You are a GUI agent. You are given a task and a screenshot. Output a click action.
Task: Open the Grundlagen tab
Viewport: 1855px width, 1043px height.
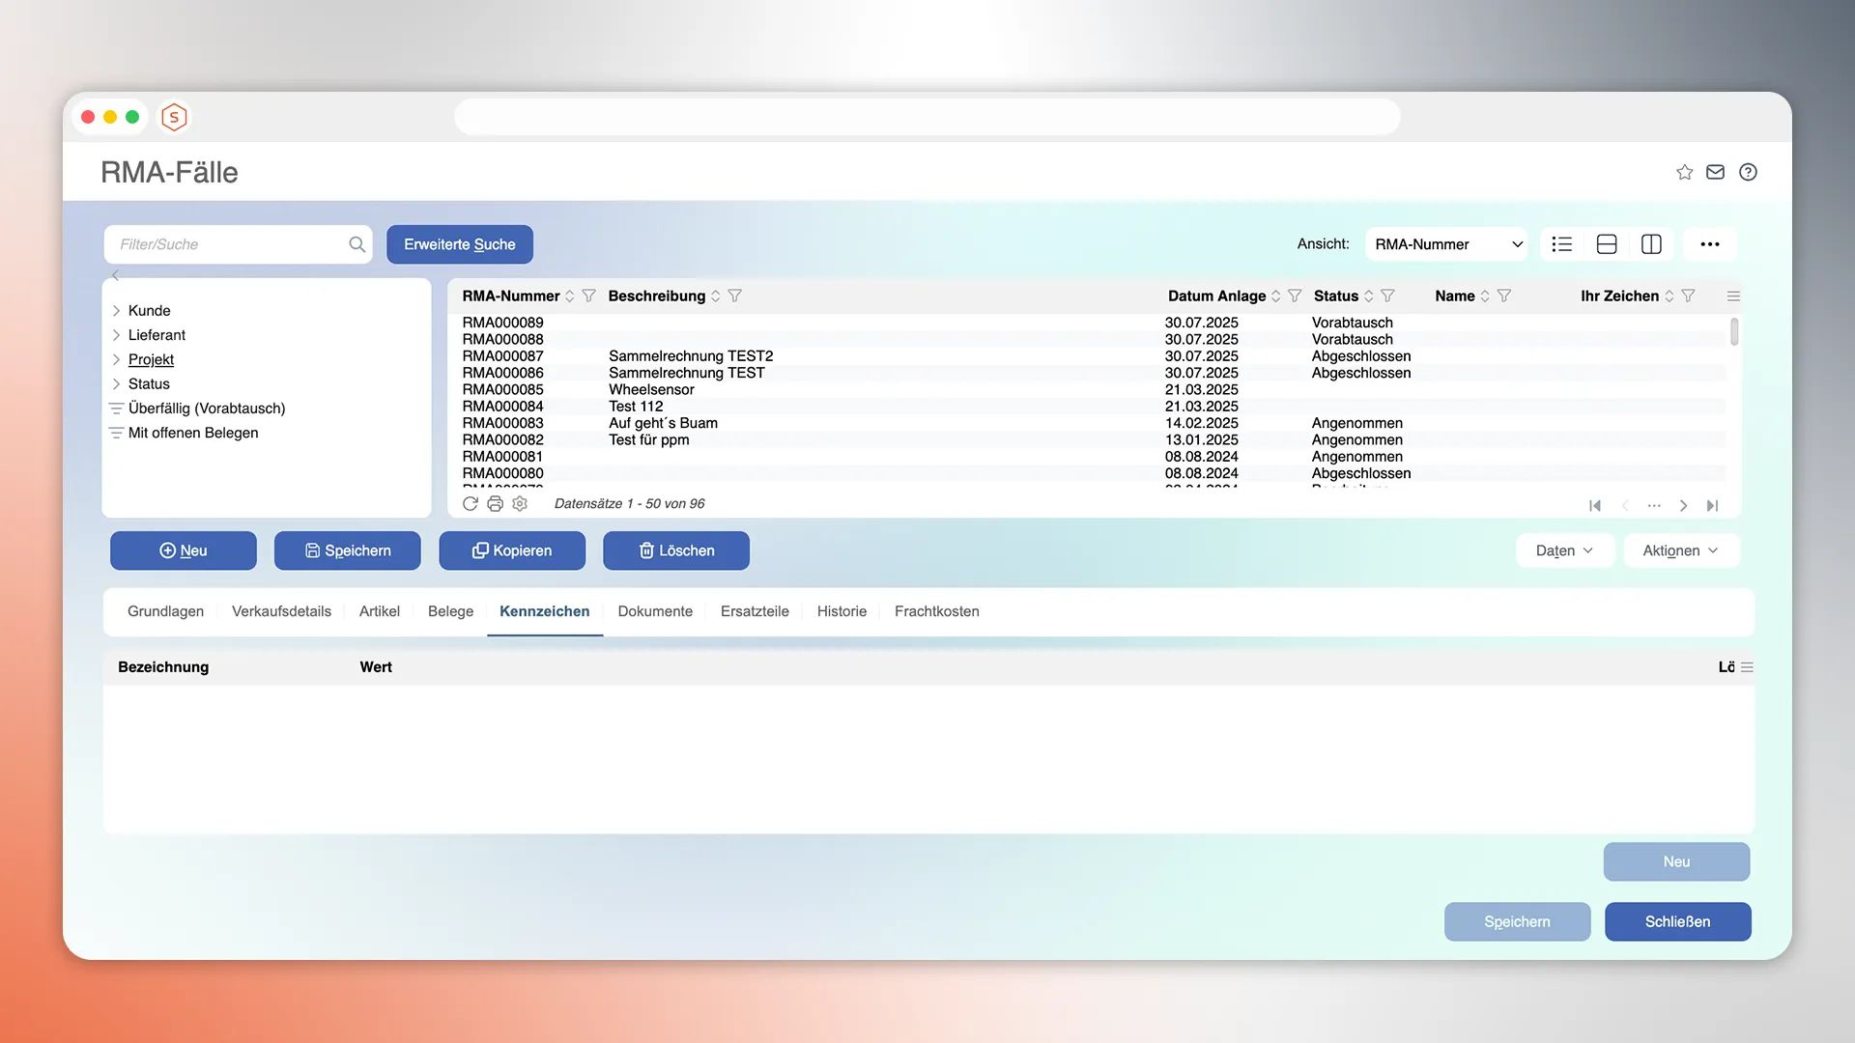coord(165,611)
